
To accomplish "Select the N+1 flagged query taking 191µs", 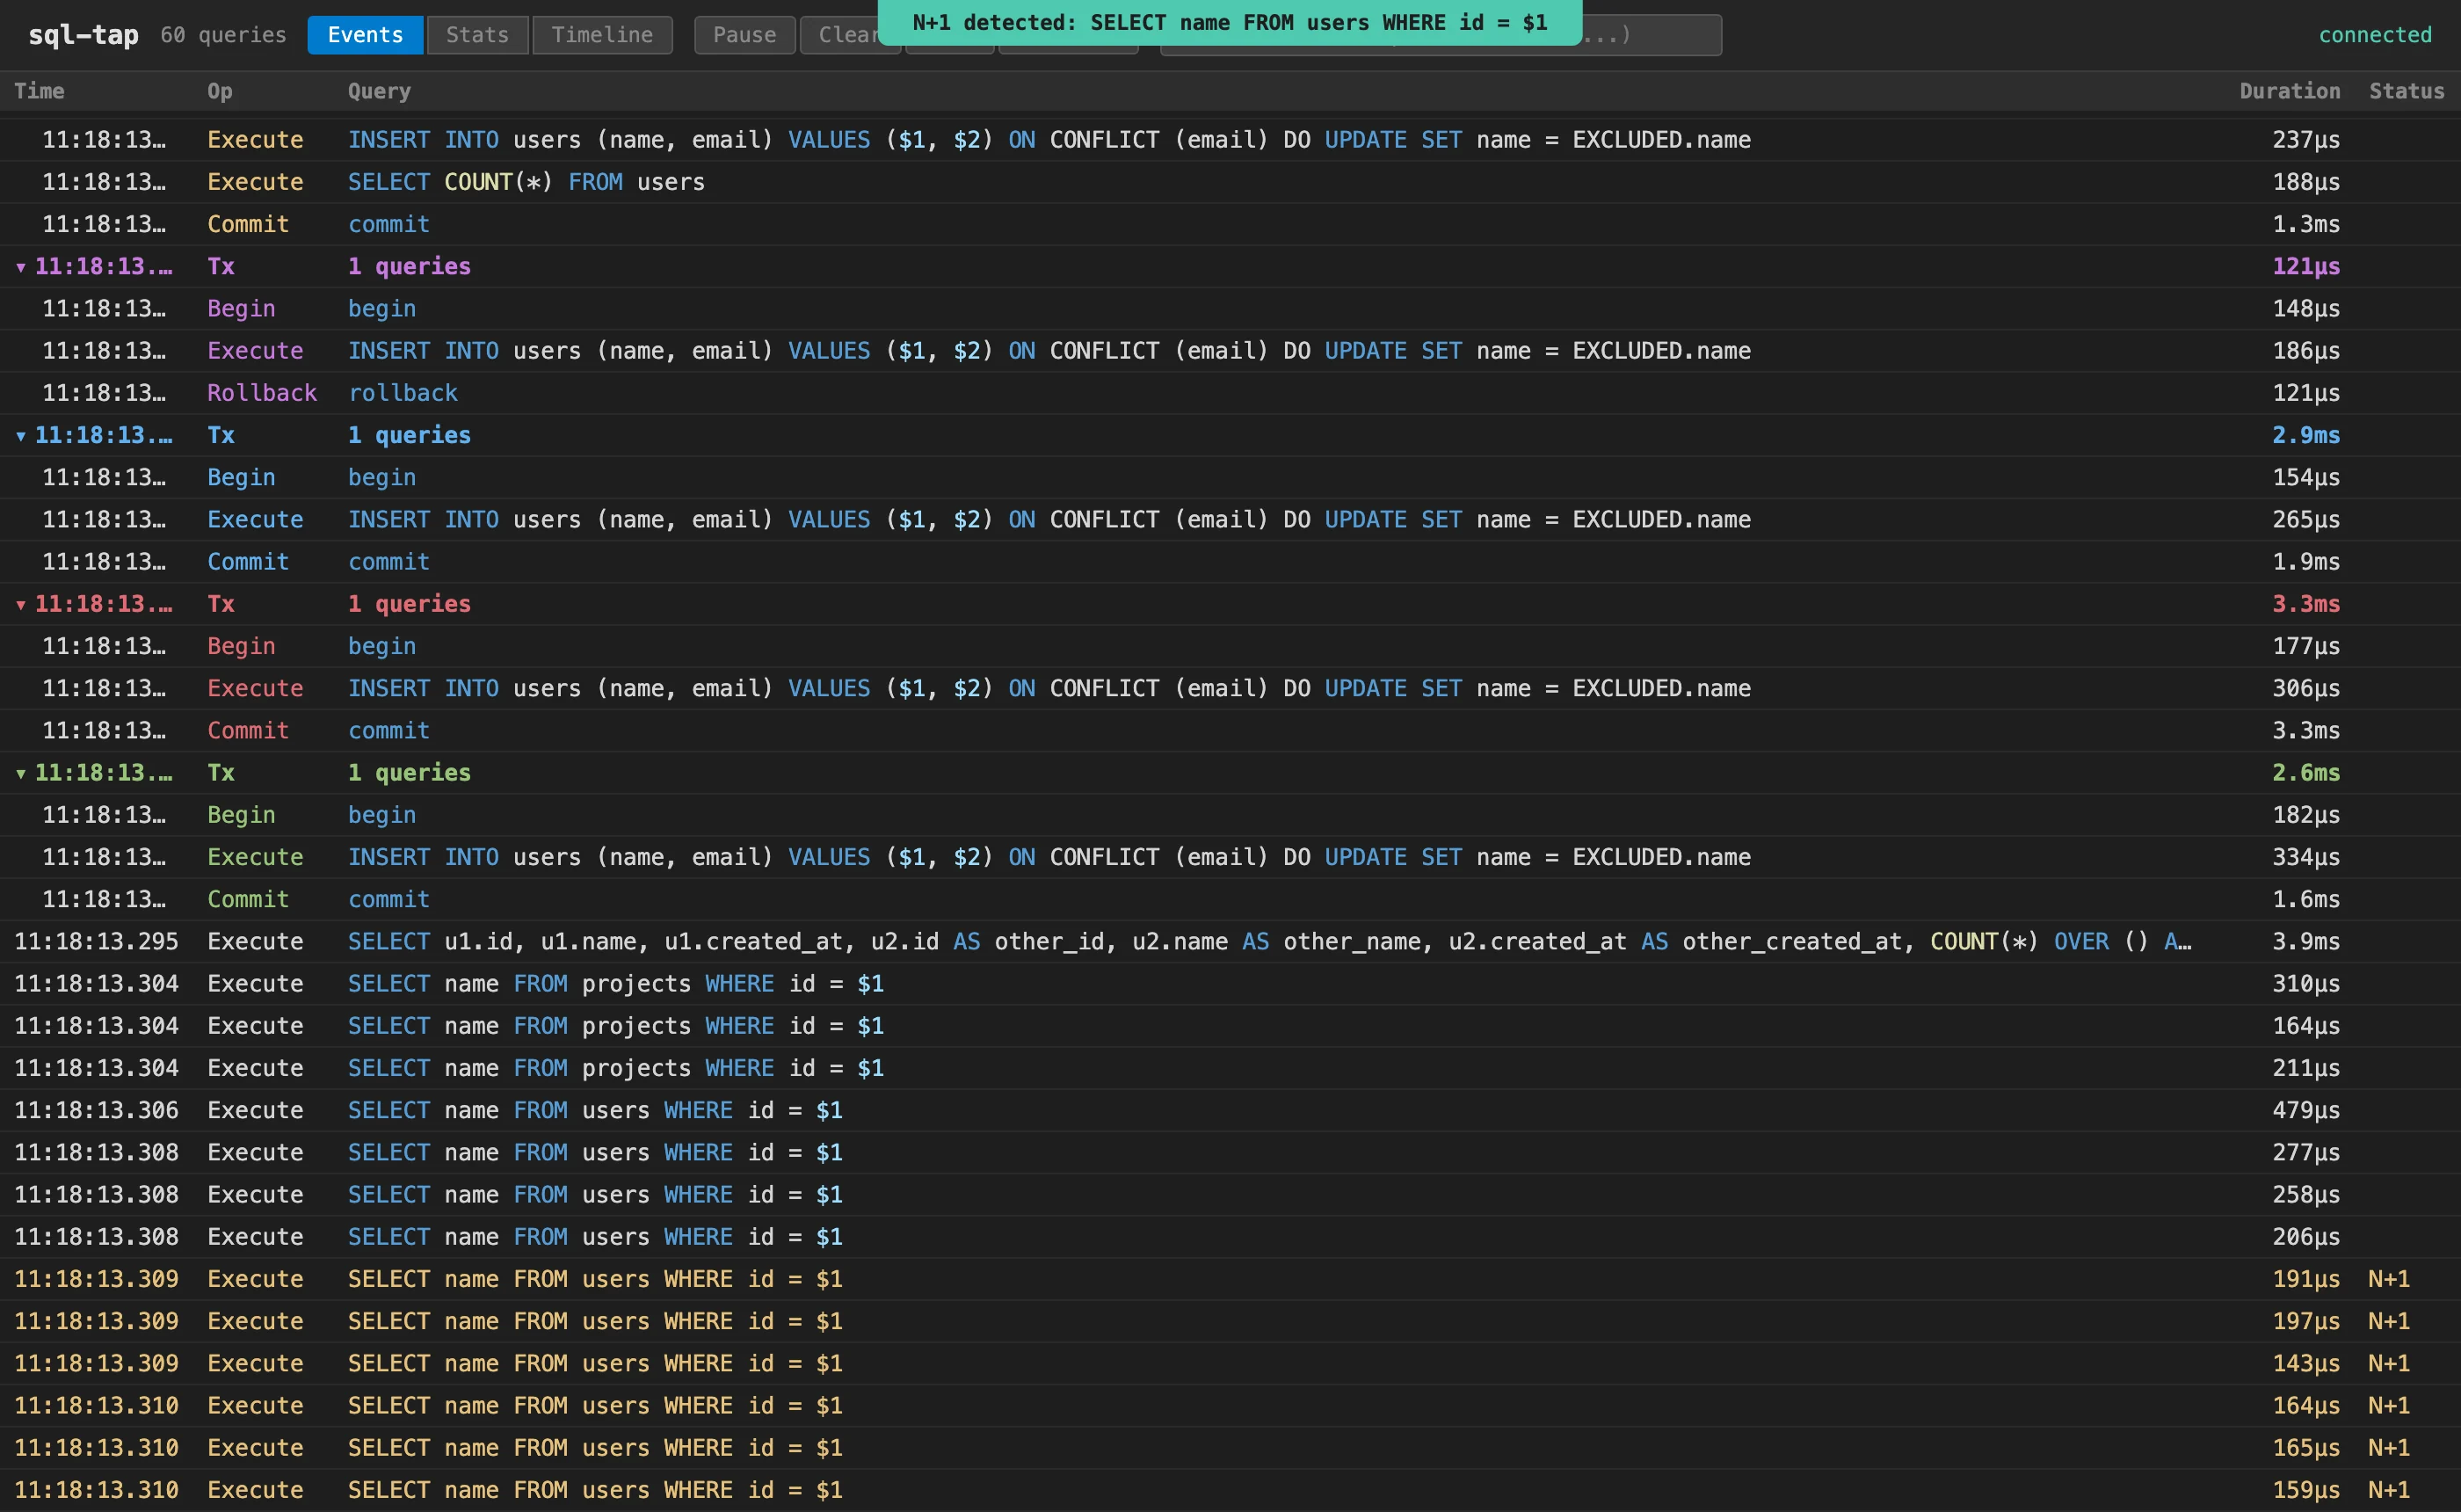I will pos(1230,1279).
